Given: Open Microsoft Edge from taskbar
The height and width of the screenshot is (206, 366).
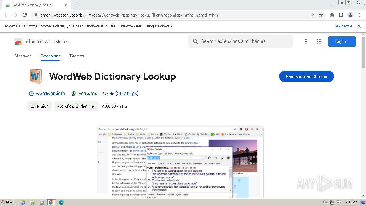Looking at the screenshot, I should [x=61, y=202].
